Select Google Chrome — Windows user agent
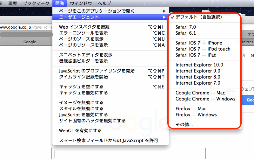This screenshot has width=254, height=159. point(205,99)
